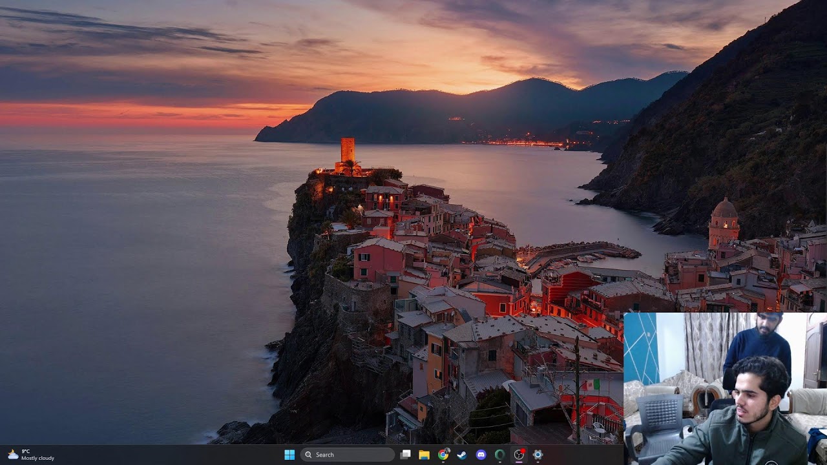Open the Windows Start menu
The height and width of the screenshot is (465, 827).
[x=289, y=455]
